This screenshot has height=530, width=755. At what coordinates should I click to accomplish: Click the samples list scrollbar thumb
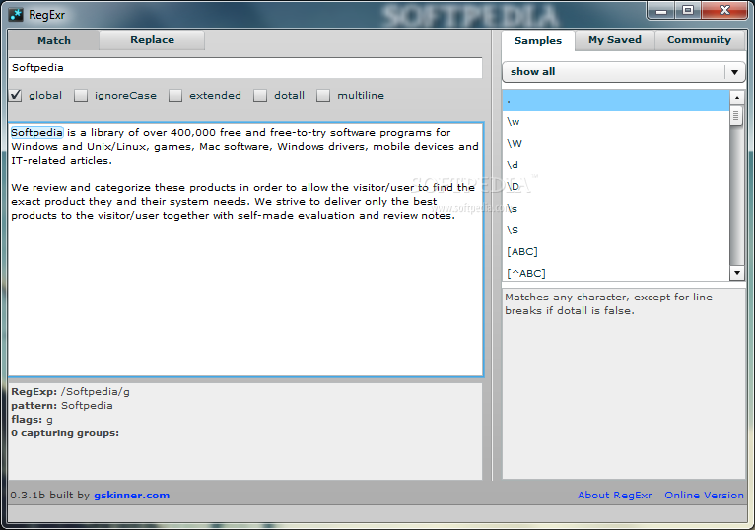[735, 116]
